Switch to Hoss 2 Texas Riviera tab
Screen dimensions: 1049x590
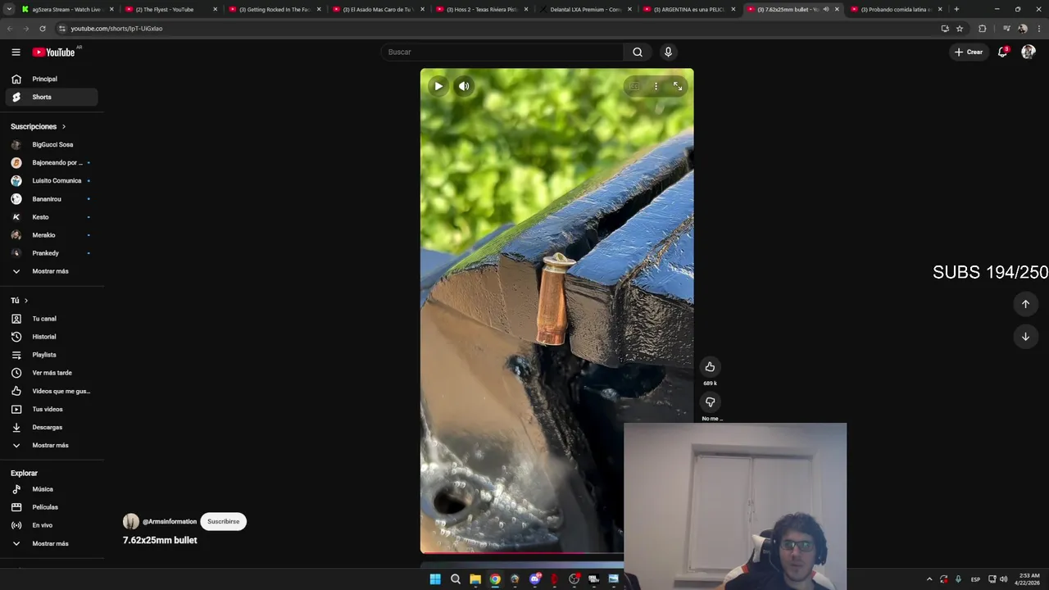481,9
